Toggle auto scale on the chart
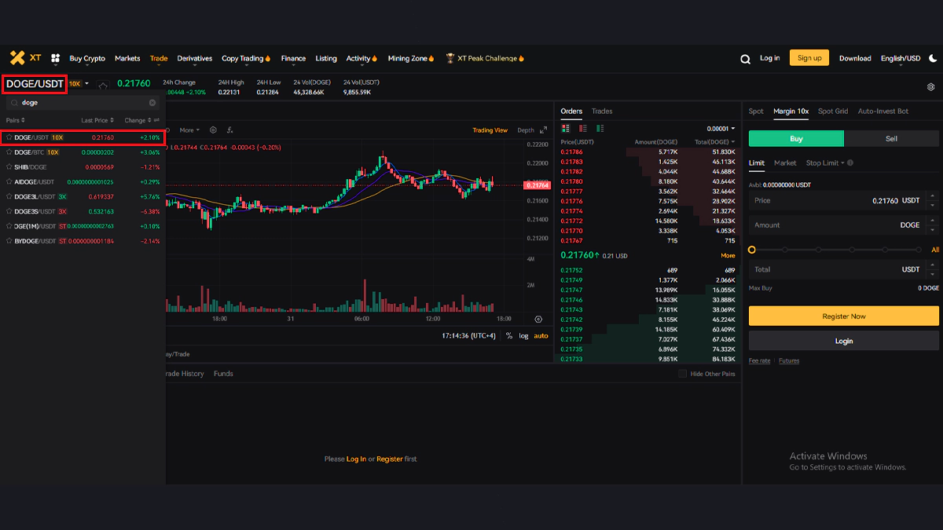Image resolution: width=943 pixels, height=530 pixels. point(541,336)
